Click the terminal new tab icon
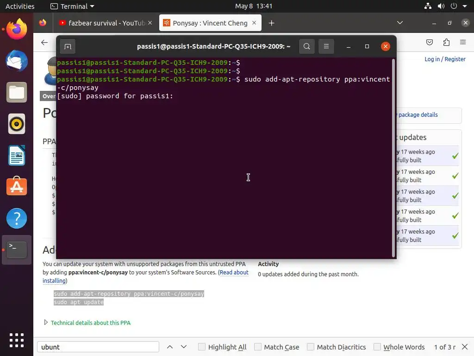 click(x=68, y=46)
